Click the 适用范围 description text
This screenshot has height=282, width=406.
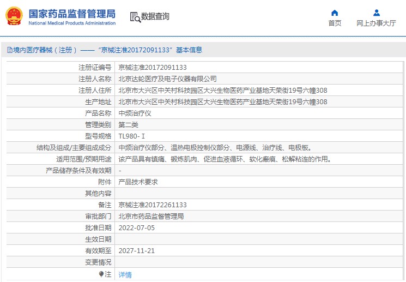pyautogui.click(x=225, y=159)
